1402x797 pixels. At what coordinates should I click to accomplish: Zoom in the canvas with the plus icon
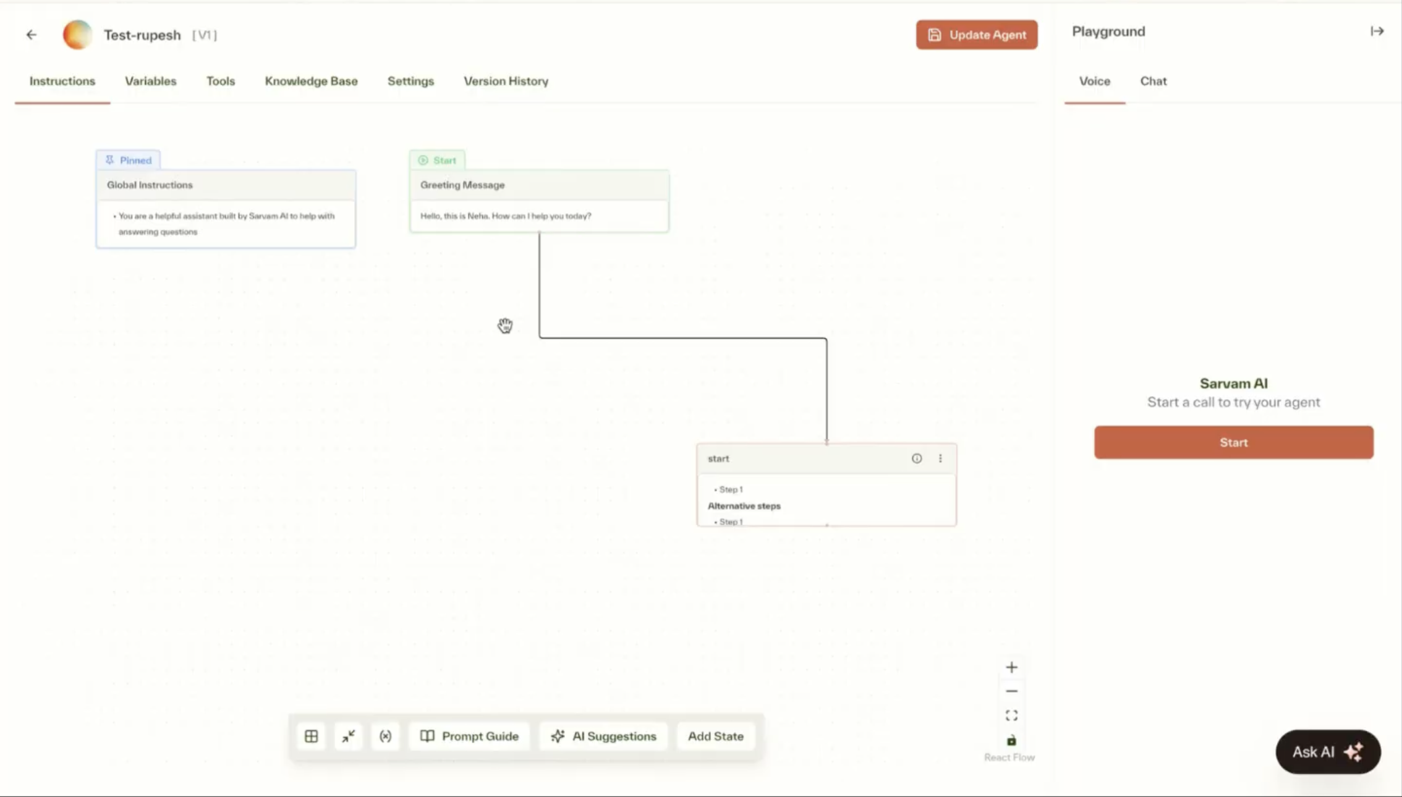click(1011, 667)
